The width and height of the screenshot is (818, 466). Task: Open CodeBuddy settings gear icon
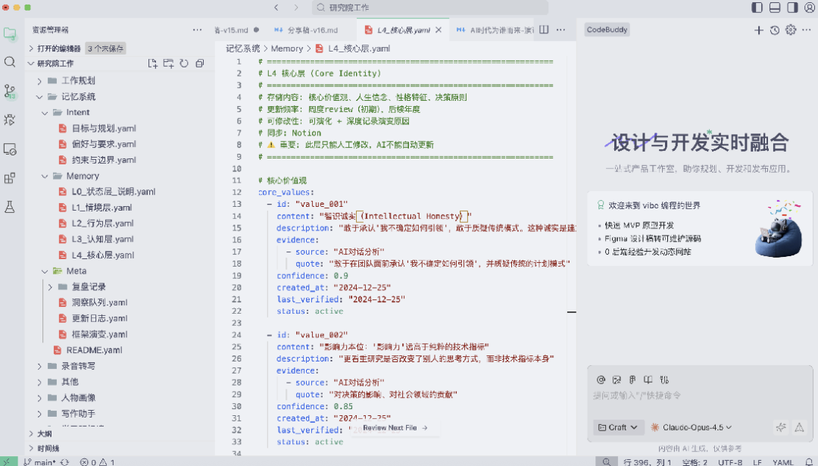click(790, 30)
